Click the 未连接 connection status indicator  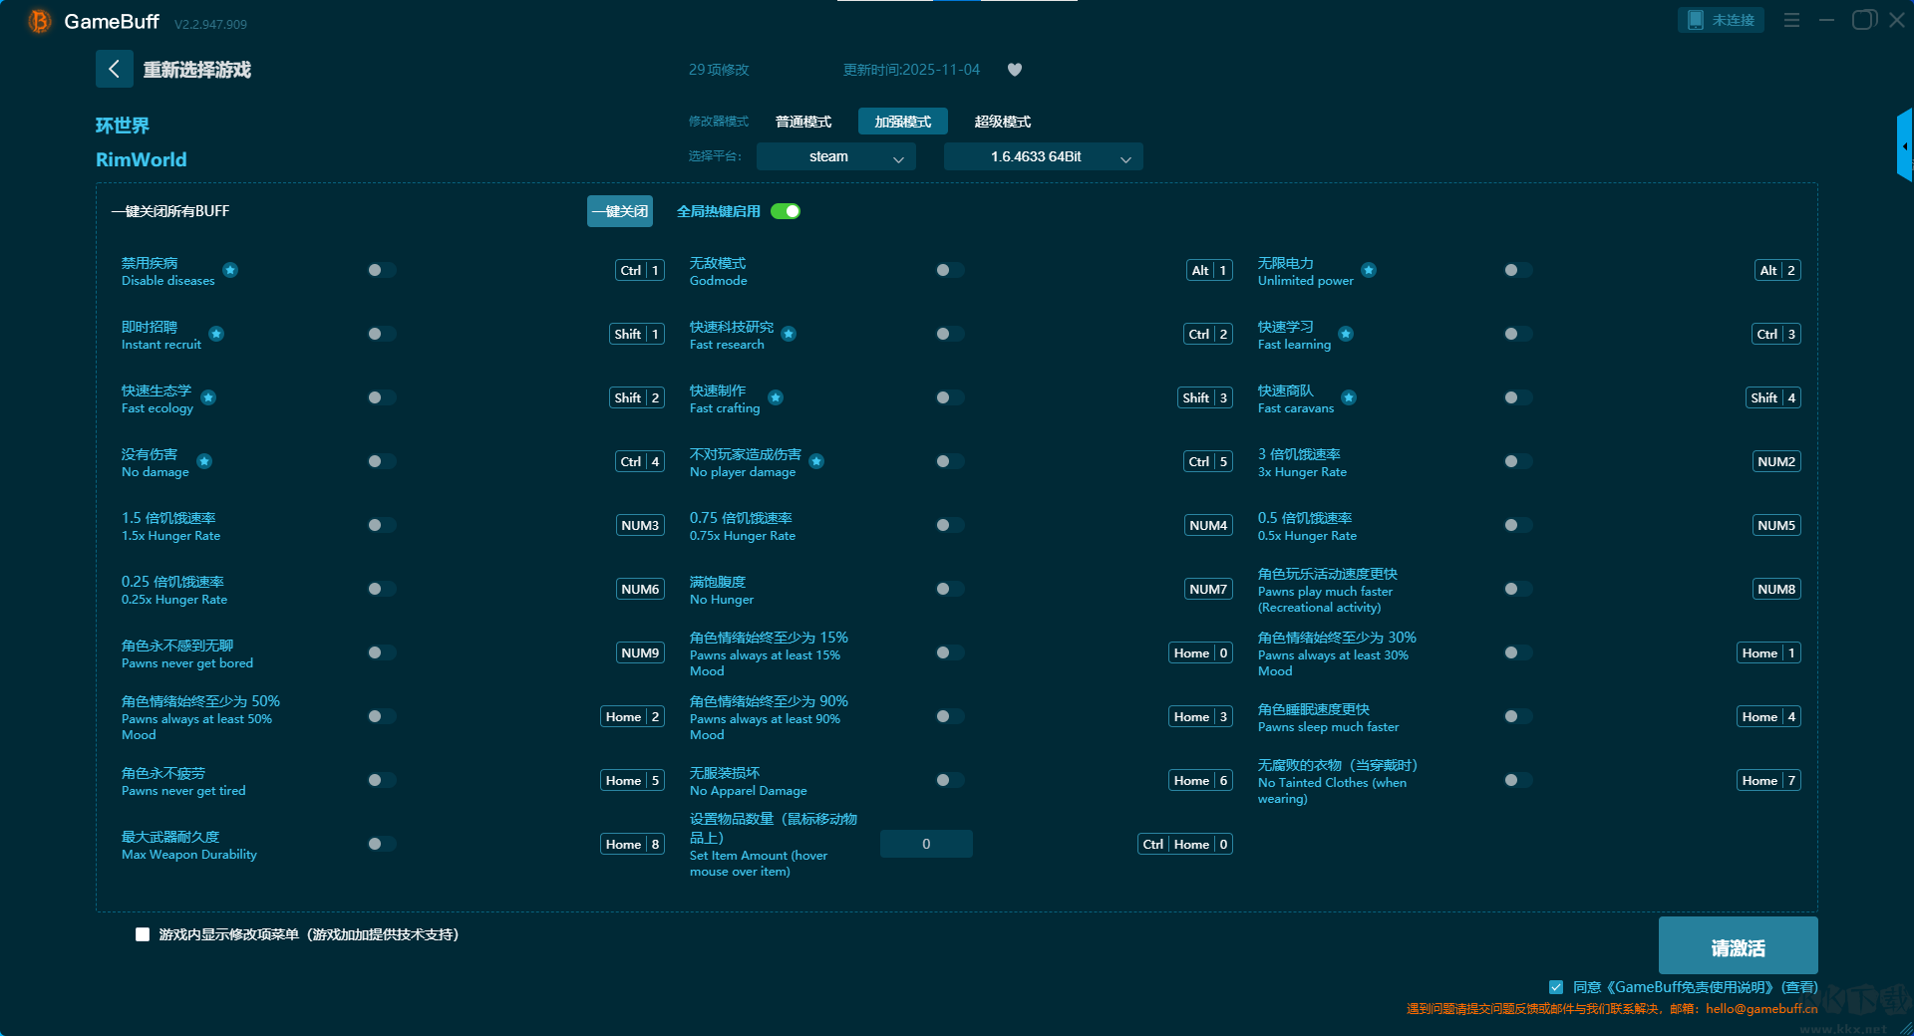(x=1720, y=20)
